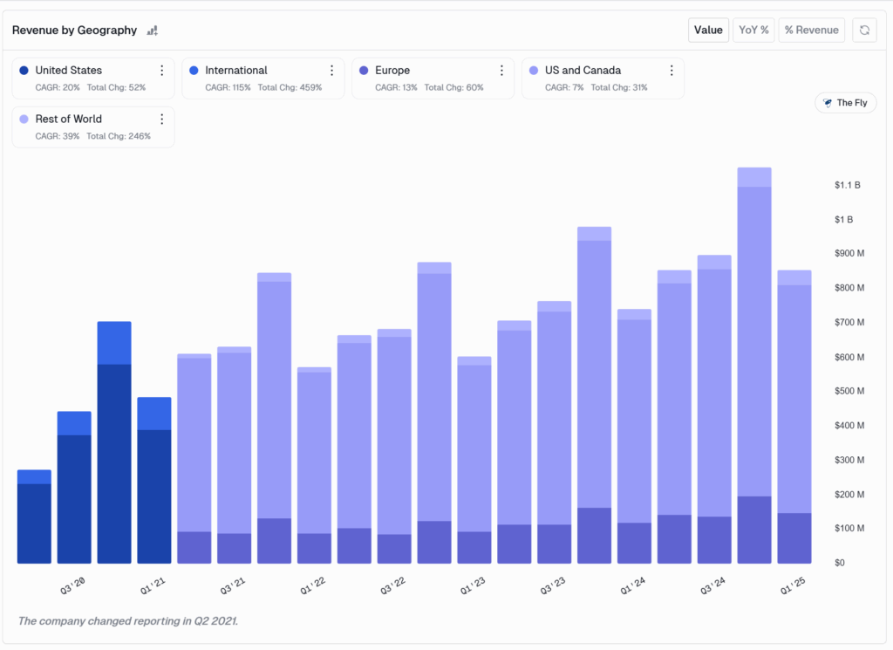Toggle the Rest of World legend label
The height and width of the screenshot is (650, 893).
tap(68, 120)
